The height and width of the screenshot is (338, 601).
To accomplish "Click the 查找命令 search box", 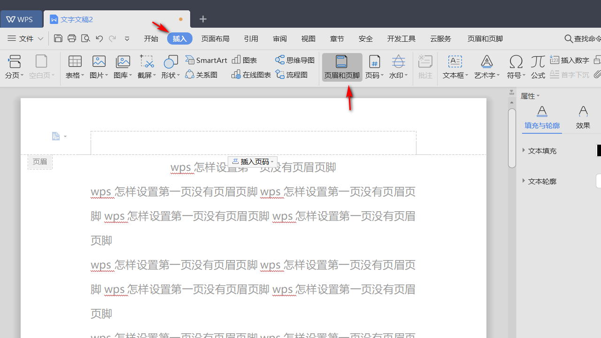I will [x=583, y=38].
